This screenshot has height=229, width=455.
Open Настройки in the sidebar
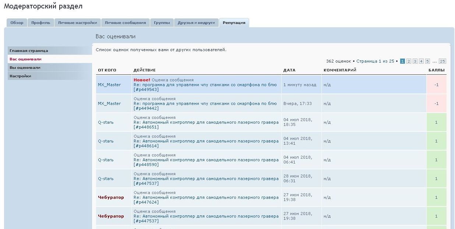click(x=50, y=76)
